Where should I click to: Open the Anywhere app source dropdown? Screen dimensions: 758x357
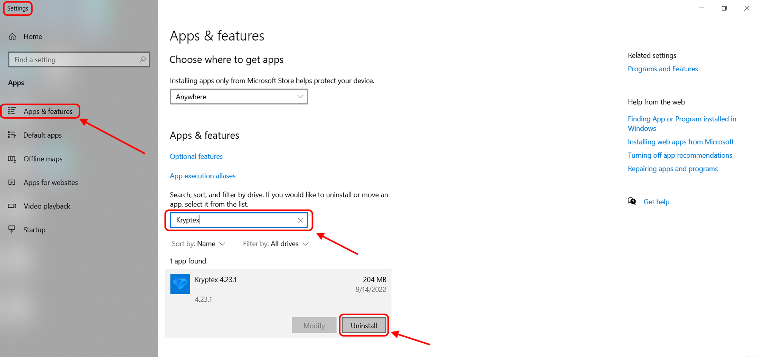pyautogui.click(x=239, y=97)
